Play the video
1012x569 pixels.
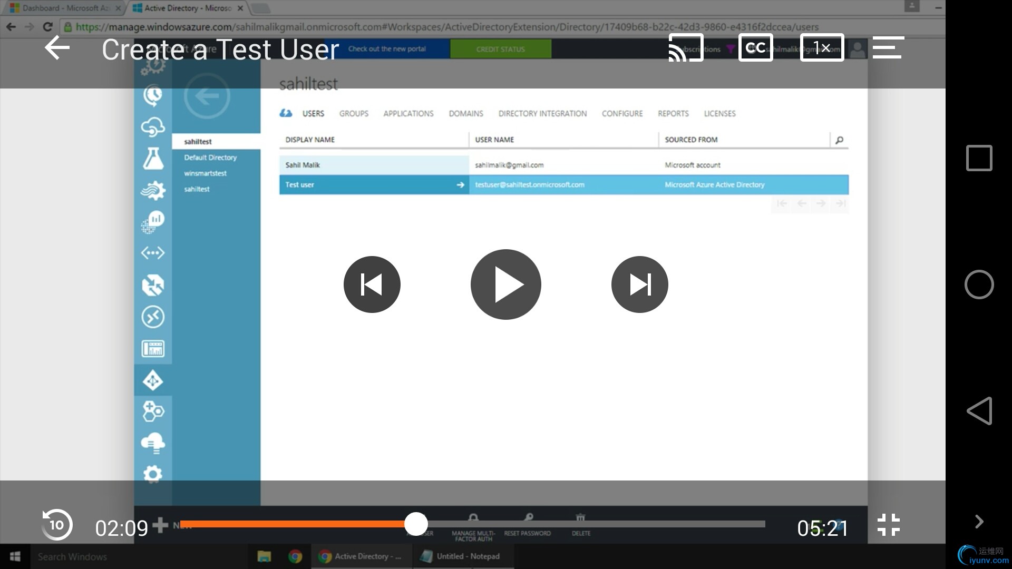tap(506, 284)
